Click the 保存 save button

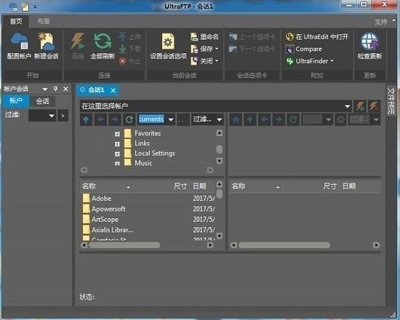point(205,49)
